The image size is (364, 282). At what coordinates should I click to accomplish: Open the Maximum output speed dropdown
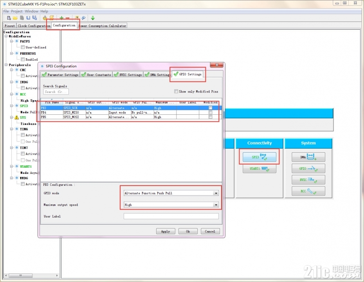tap(216, 205)
